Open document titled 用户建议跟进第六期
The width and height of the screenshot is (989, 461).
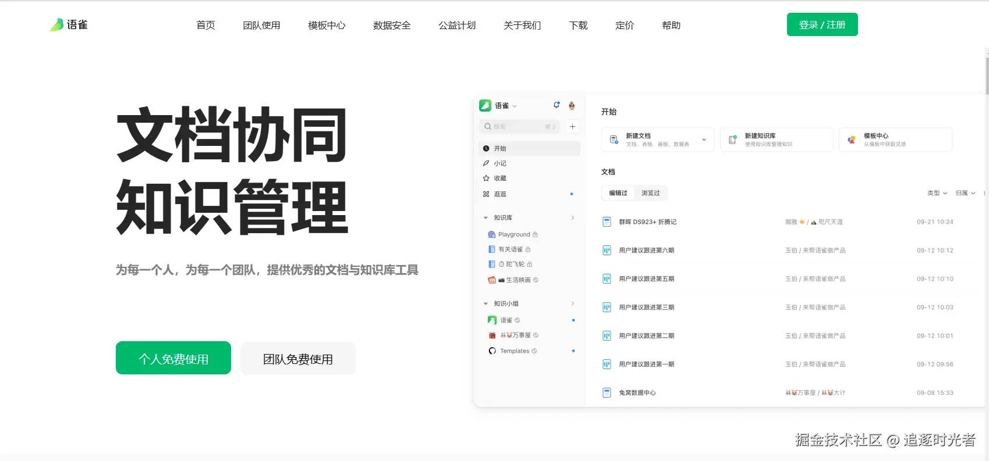(x=646, y=251)
